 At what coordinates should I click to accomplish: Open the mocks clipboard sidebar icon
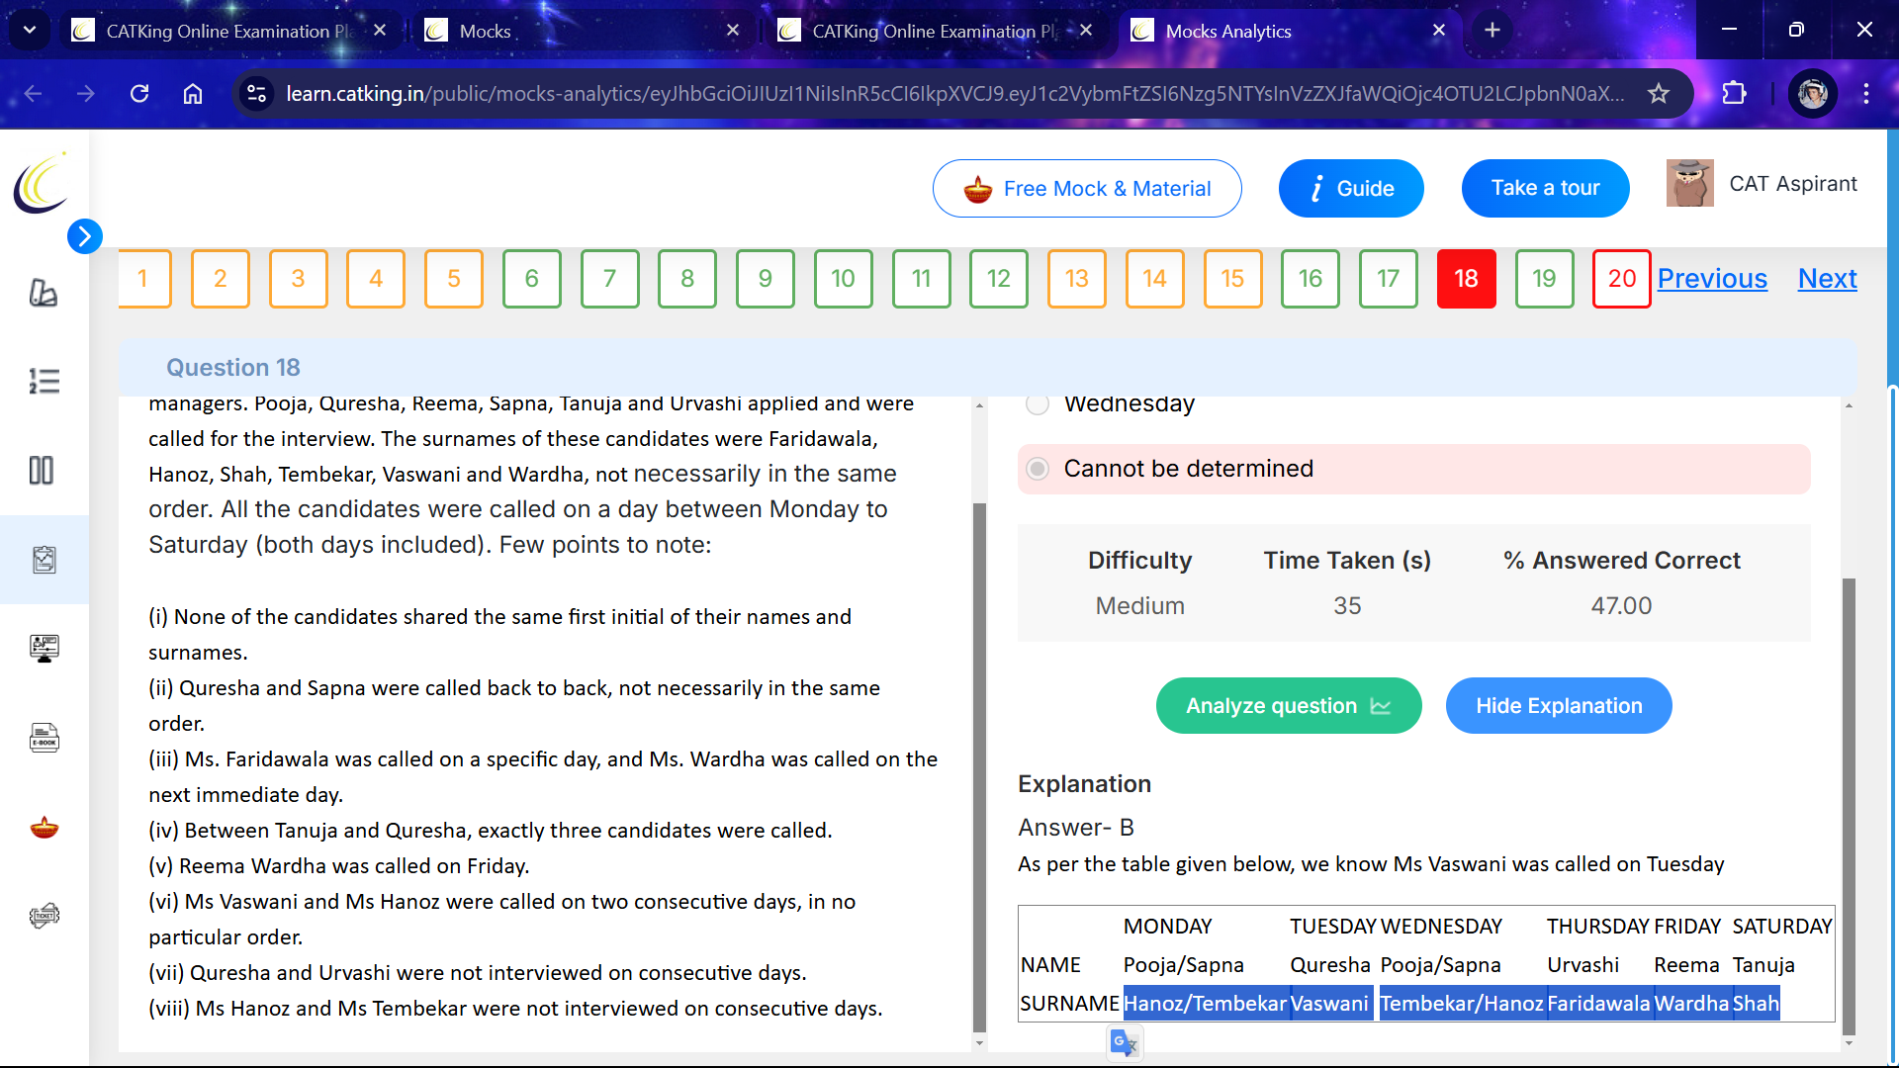[x=44, y=560]
